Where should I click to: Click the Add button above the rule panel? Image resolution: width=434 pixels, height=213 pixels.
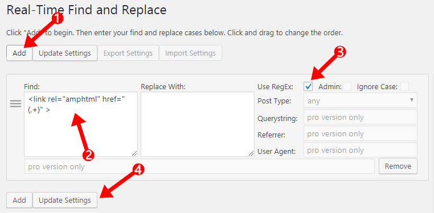click(x=19, y=53)
